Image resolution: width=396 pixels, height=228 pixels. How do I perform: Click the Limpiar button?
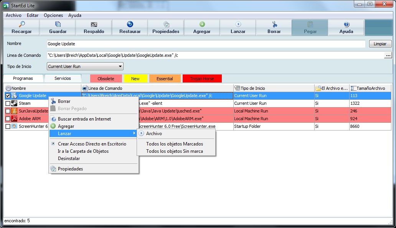click(380, 44)
